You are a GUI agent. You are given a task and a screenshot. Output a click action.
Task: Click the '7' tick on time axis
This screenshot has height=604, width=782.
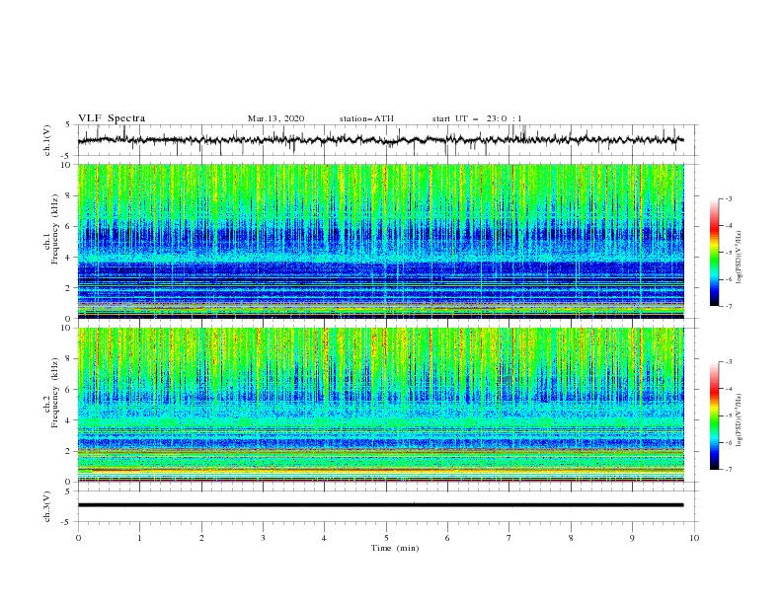pos(509,538)
